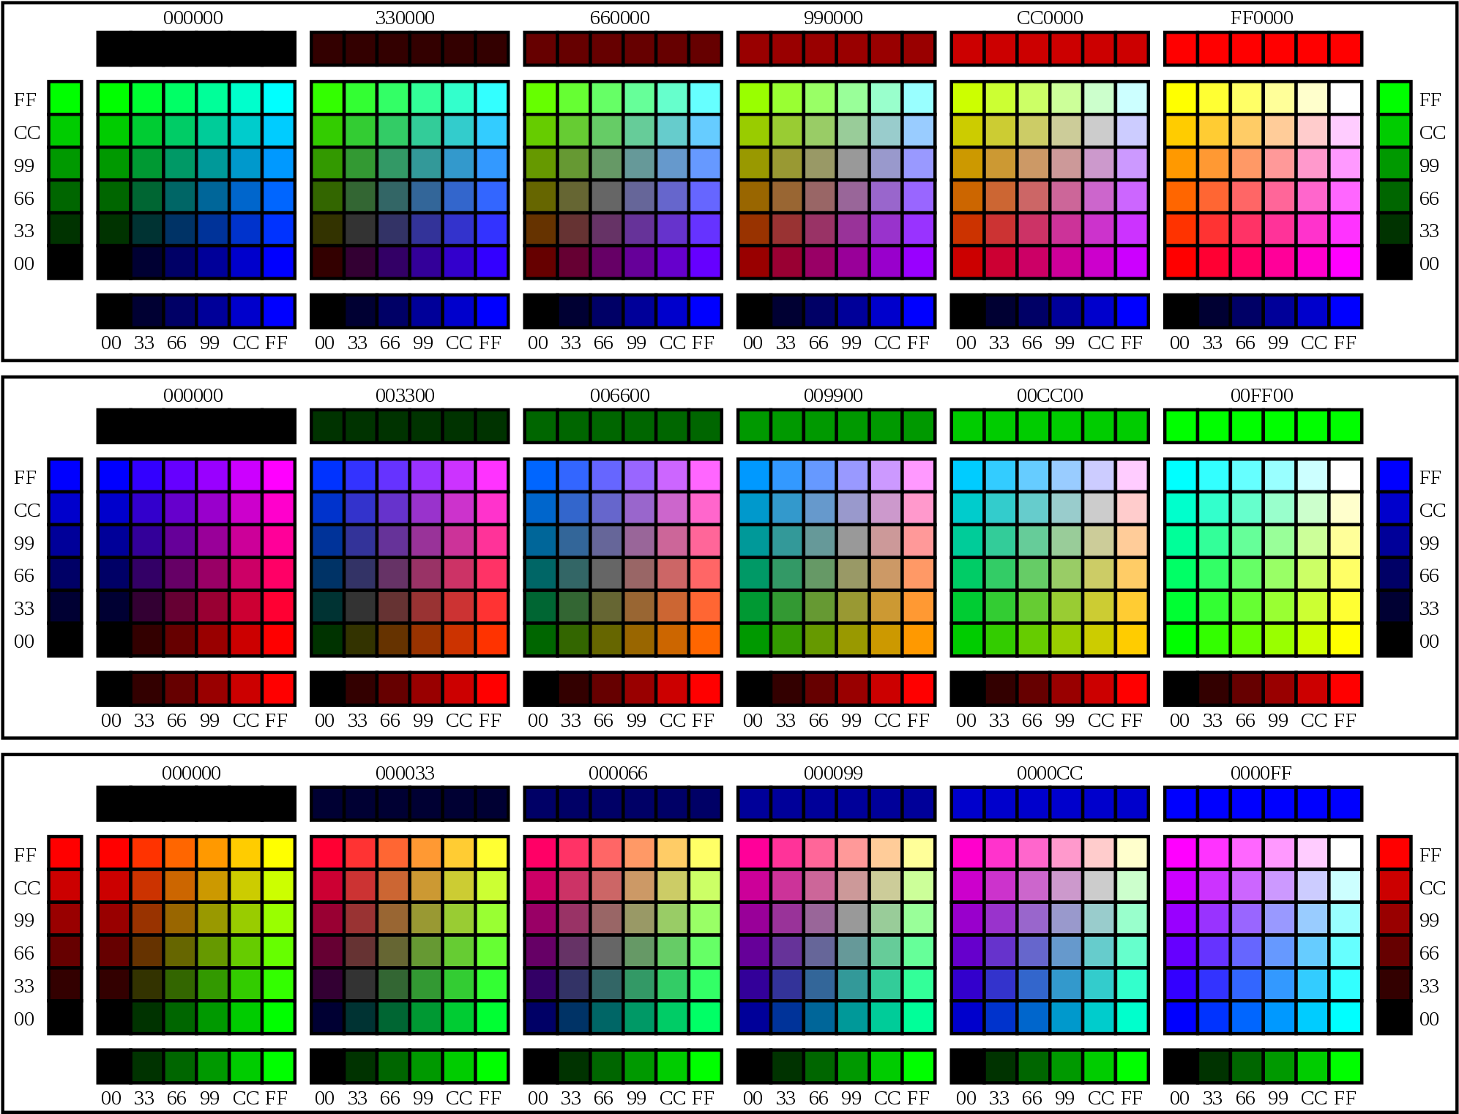Select the 666666 gray swatch in 660000 grid
This screenshot has width=1459, height=1114.
point(606,197)
